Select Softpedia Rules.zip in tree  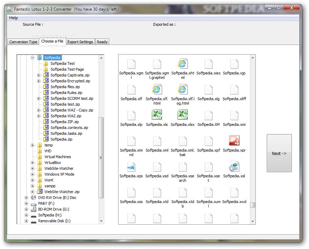[66, 93]
